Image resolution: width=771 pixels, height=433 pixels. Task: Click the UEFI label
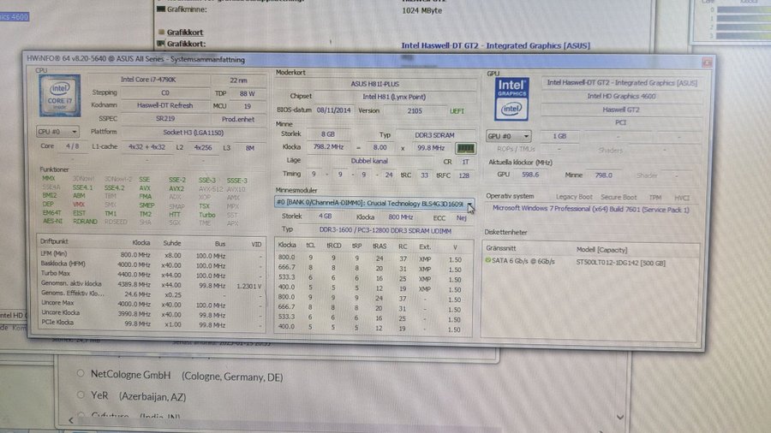point(457,111)
